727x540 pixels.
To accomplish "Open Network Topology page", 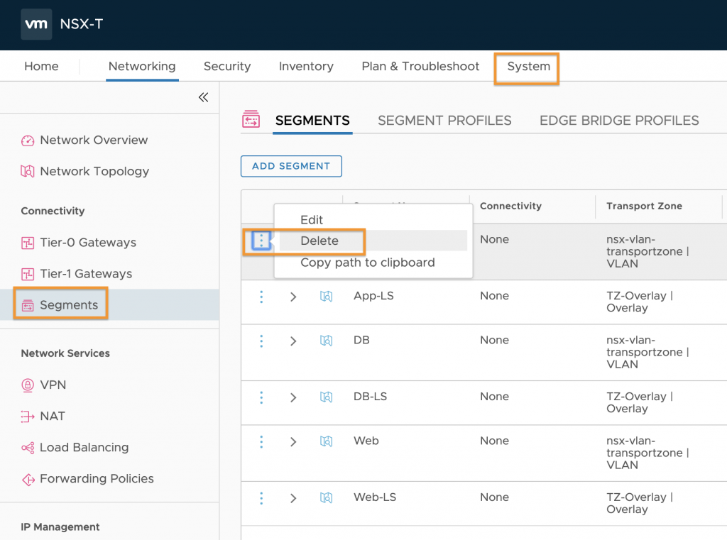I will (x=94, y=172).
